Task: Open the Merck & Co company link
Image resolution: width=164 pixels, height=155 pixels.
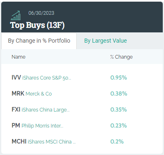Action: point(39,94)
